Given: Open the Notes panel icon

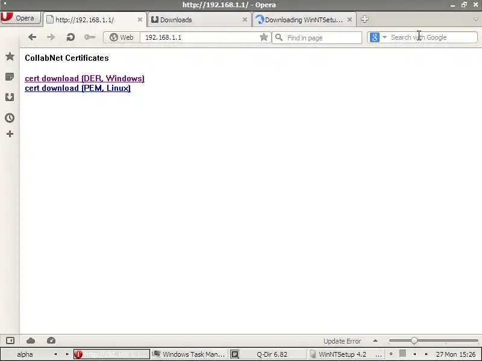Looking at the screenshot, I should coord(10,77).
